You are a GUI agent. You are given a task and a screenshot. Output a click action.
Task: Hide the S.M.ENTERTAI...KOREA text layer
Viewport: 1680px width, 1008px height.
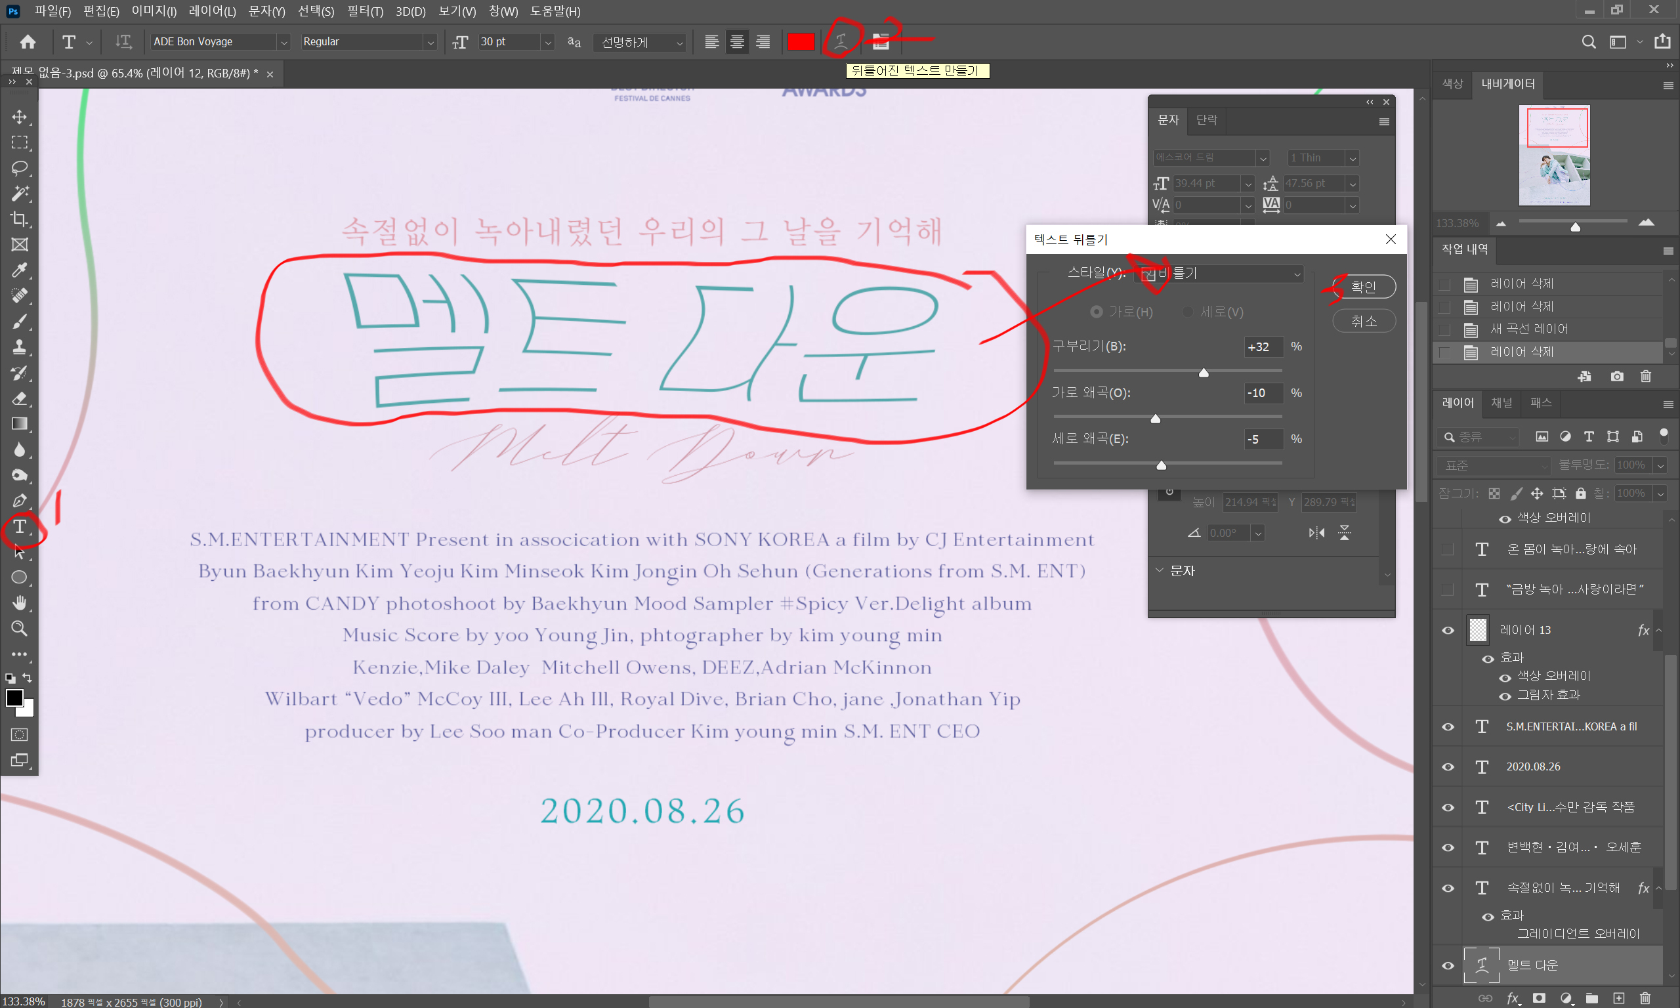(x=1448, y=726)
